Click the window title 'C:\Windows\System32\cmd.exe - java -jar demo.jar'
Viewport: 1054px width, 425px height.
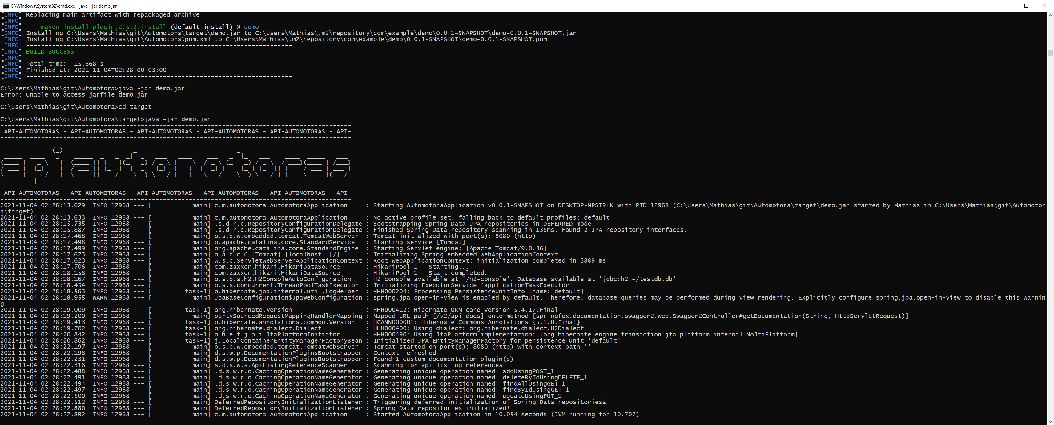[64, 6]
